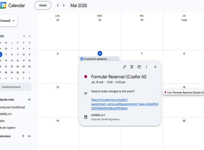Go to next month in main toolbar
Screen dimensions: 204x150
(64, 6)
